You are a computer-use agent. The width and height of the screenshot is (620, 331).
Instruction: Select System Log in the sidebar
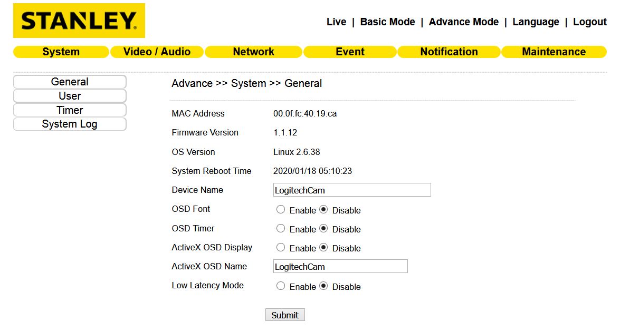pyautogui.click(x=70, y=124)
